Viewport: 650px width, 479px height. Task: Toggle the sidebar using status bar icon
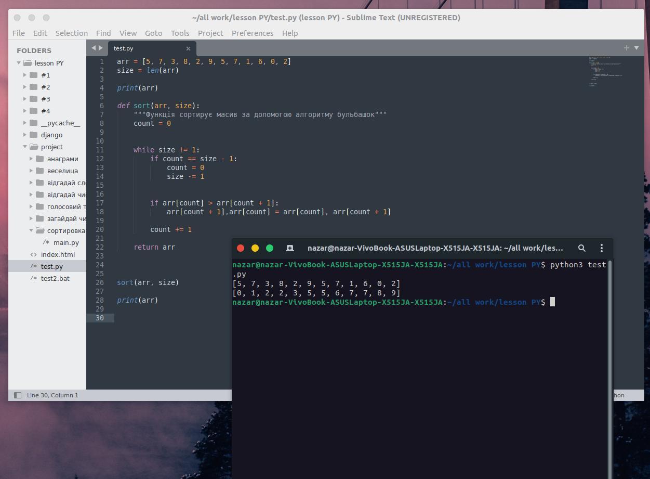click(x=18, y=395)
